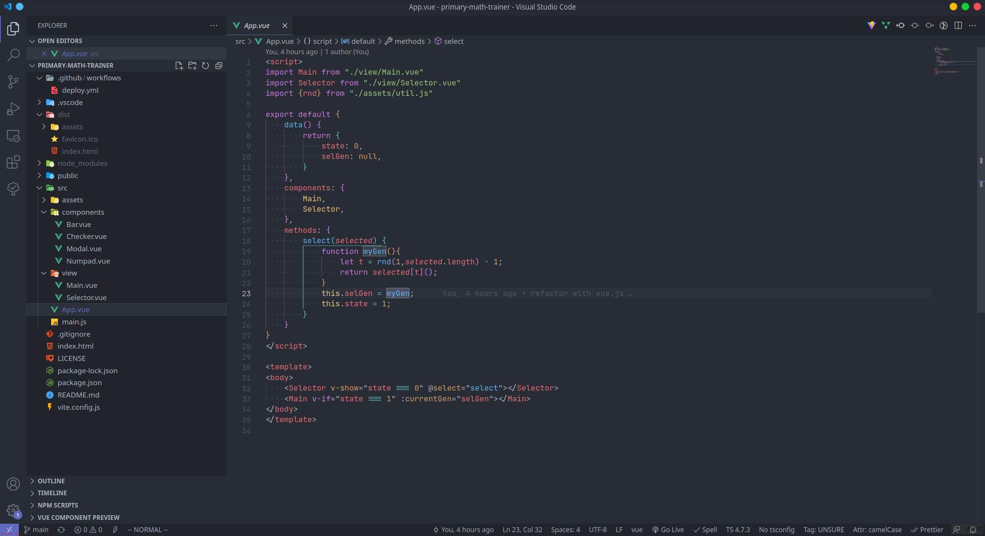Open the Source Control view
This screenshot has height=536, width=985.
(13, 82)
